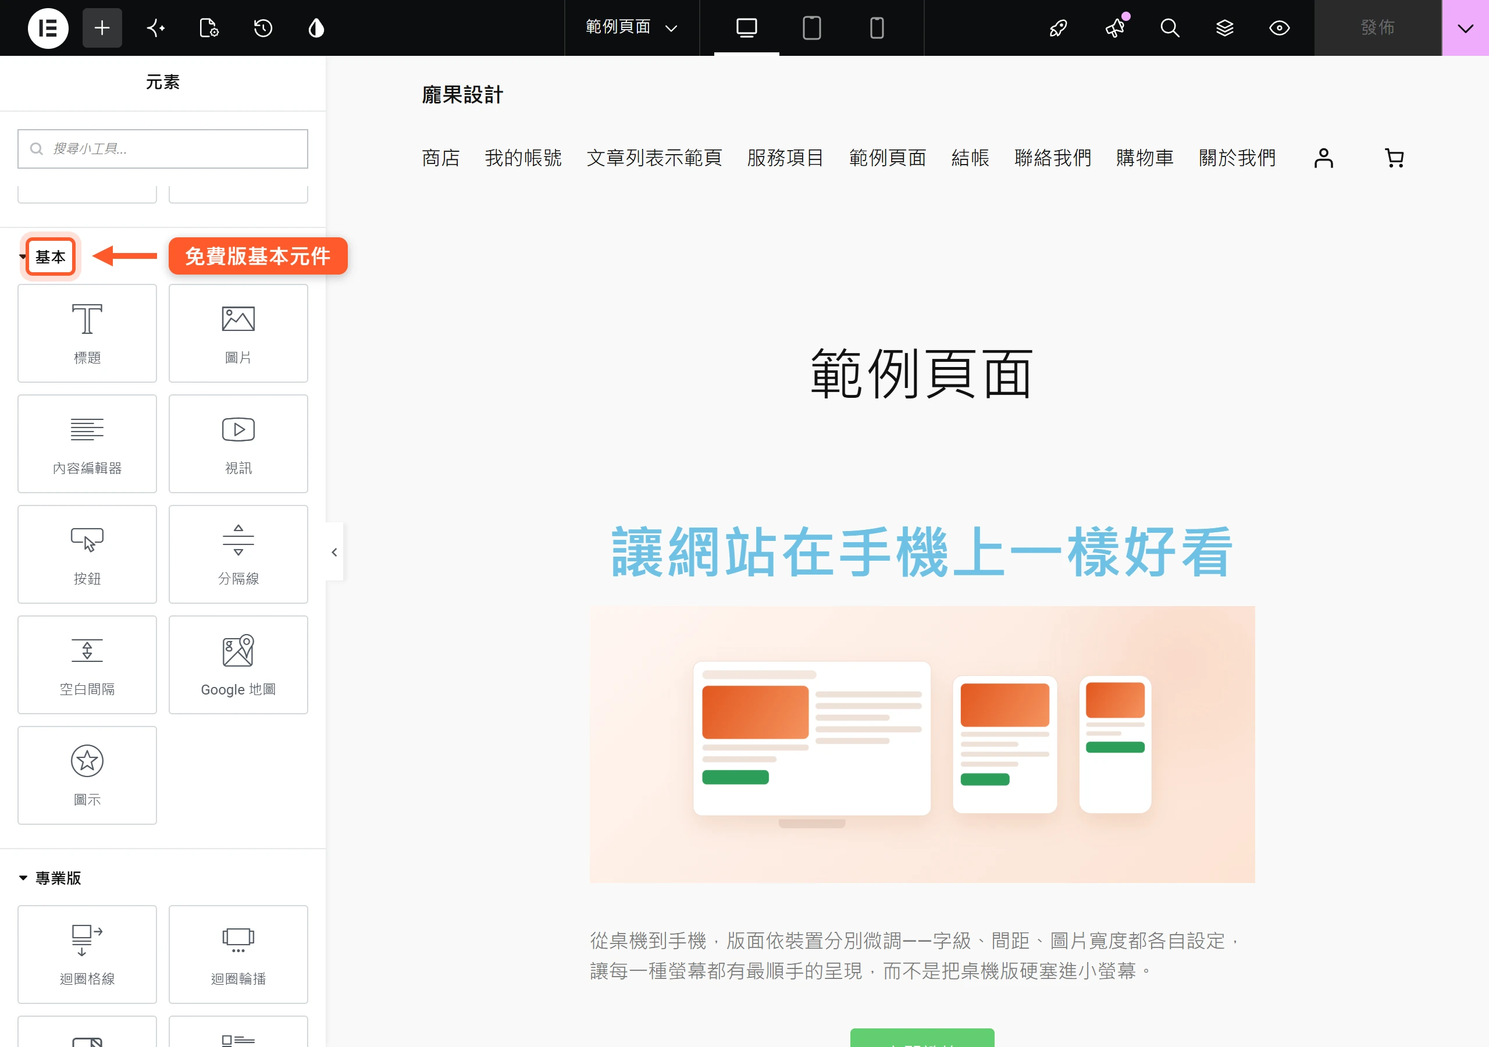Select the Google 地圖 widget
This screenshot has width=1489, height=1047.
(x=238, y=664)
